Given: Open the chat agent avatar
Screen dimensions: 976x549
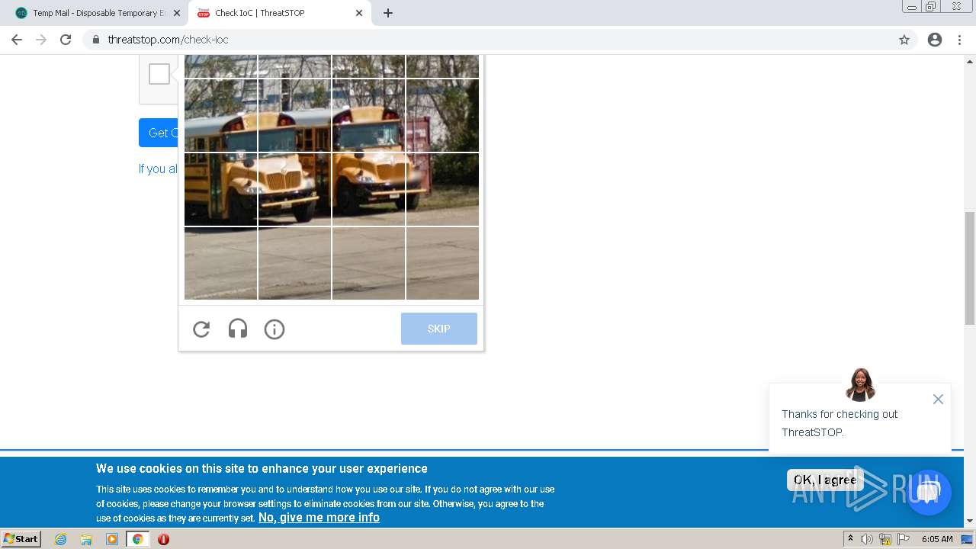Looking at the screenshot, I should click(x=860, y=384).
